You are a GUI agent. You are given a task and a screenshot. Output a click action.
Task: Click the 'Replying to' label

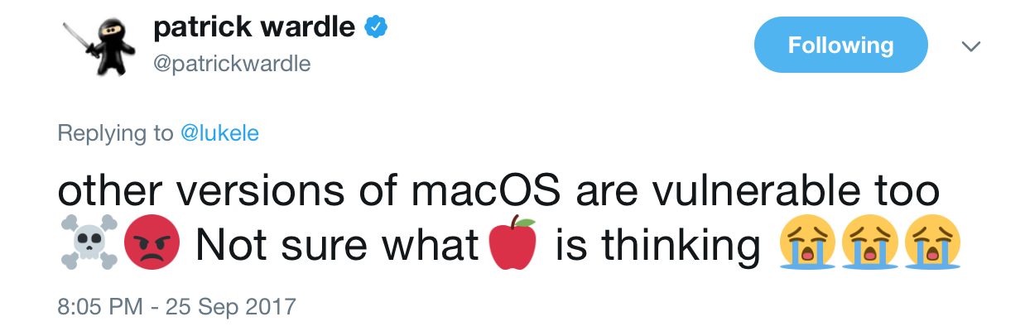[115, 132]
